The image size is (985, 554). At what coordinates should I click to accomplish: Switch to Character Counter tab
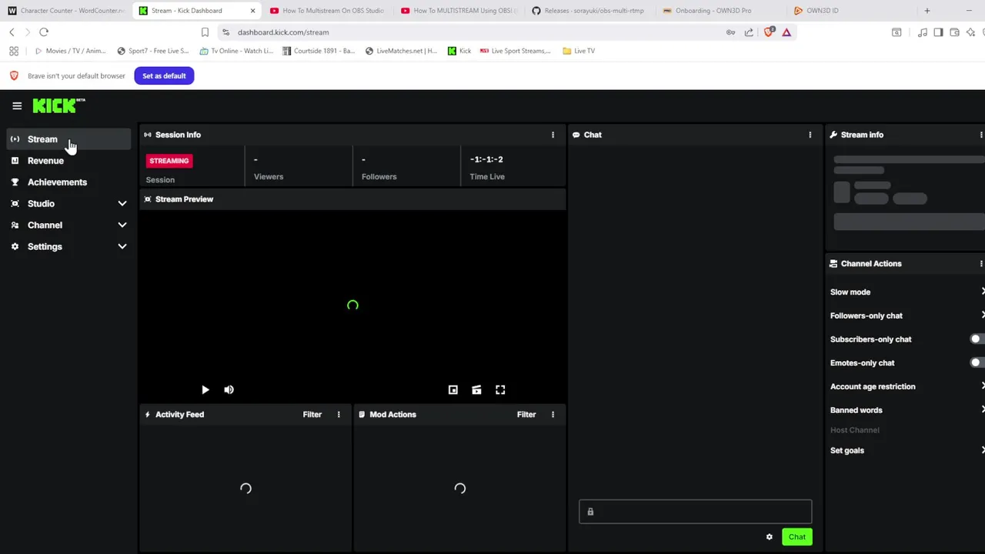pyautogui.click(x=67, y=11)
